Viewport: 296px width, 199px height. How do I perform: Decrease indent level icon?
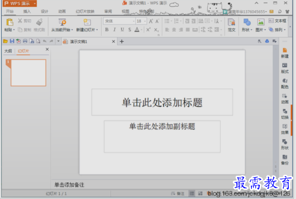tap(187, 21)
